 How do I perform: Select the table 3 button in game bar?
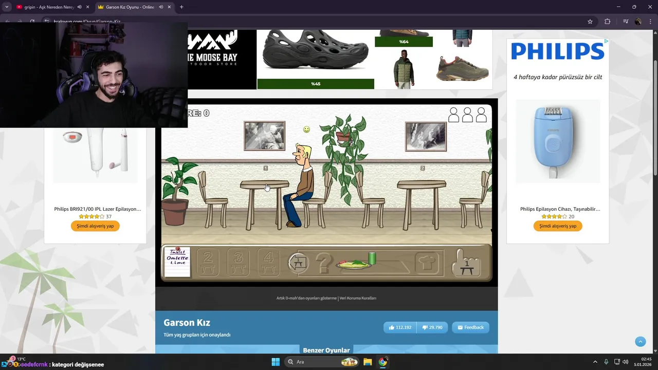(x=238, y=262)
